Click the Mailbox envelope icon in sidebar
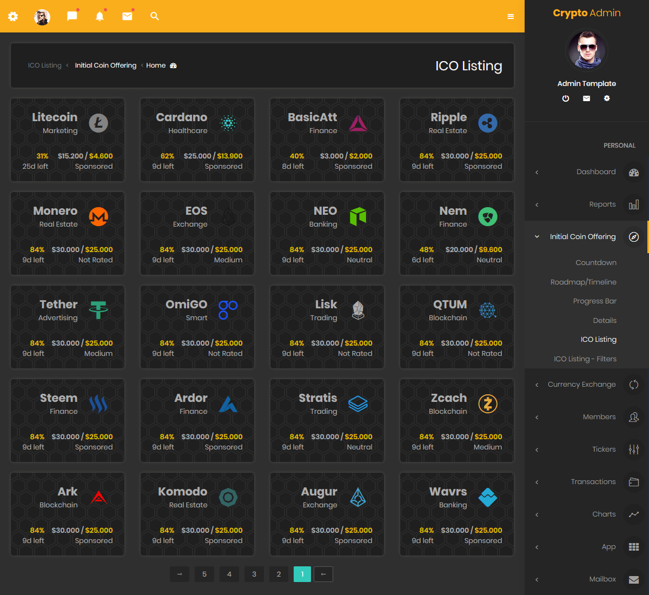Viewport: 649px width, 595px height. click(x=634, y=579)
